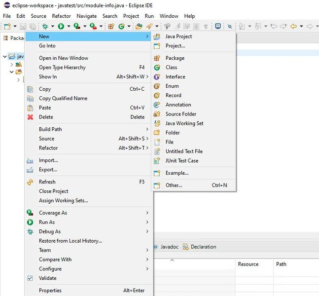
Task: Click Refresh in the context menu
Action: (88, 182)
